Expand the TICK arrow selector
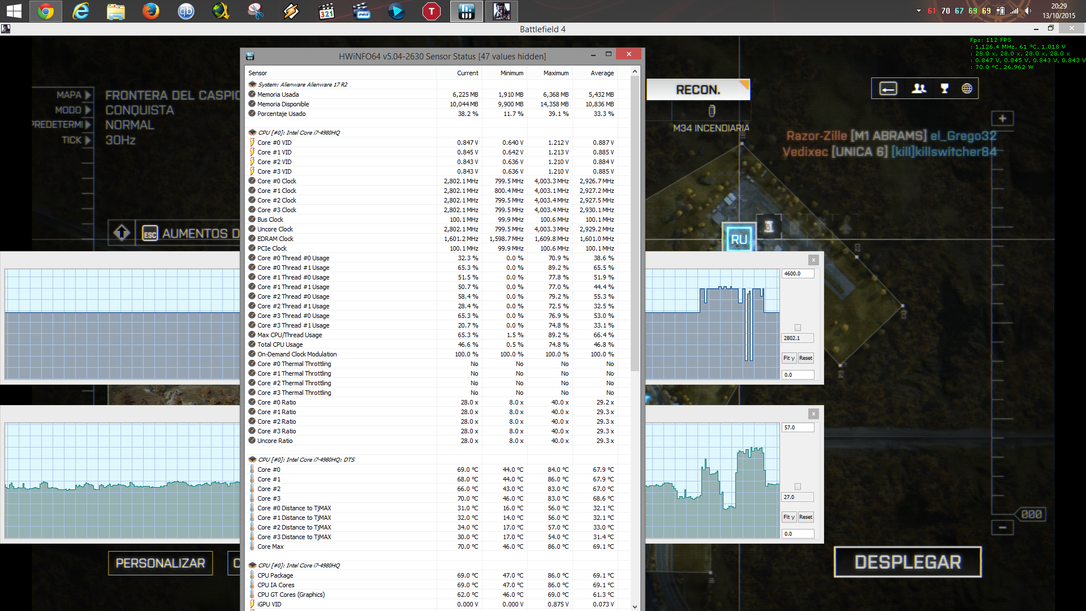This screenshot has width=1086, height=611. pyautogui.click(x=88, y=140)
